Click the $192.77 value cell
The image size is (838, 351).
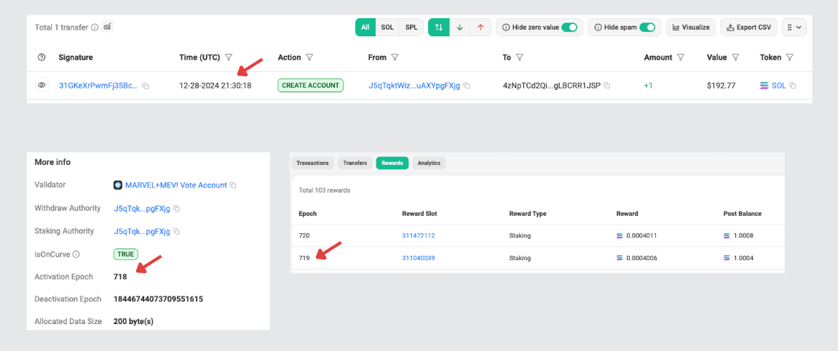point(721,85)
